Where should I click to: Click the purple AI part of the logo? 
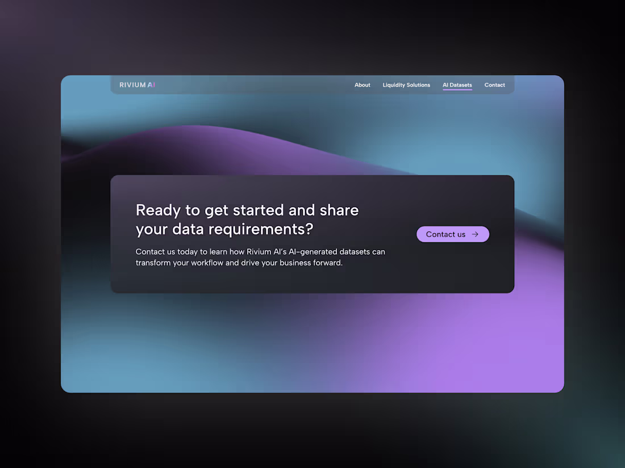(152, 85)
